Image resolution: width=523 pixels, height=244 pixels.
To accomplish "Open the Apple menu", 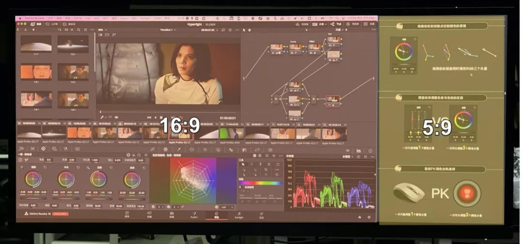I will [x=20, y=19].
